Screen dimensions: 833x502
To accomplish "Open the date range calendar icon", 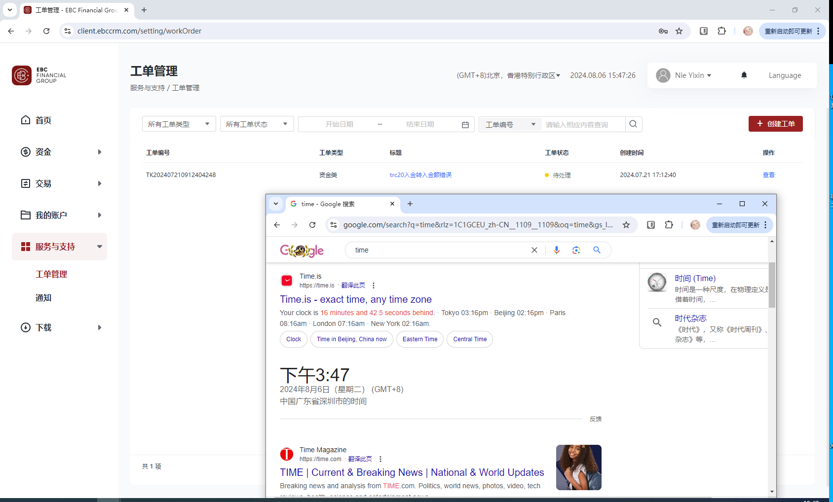I will coord(465,125).
